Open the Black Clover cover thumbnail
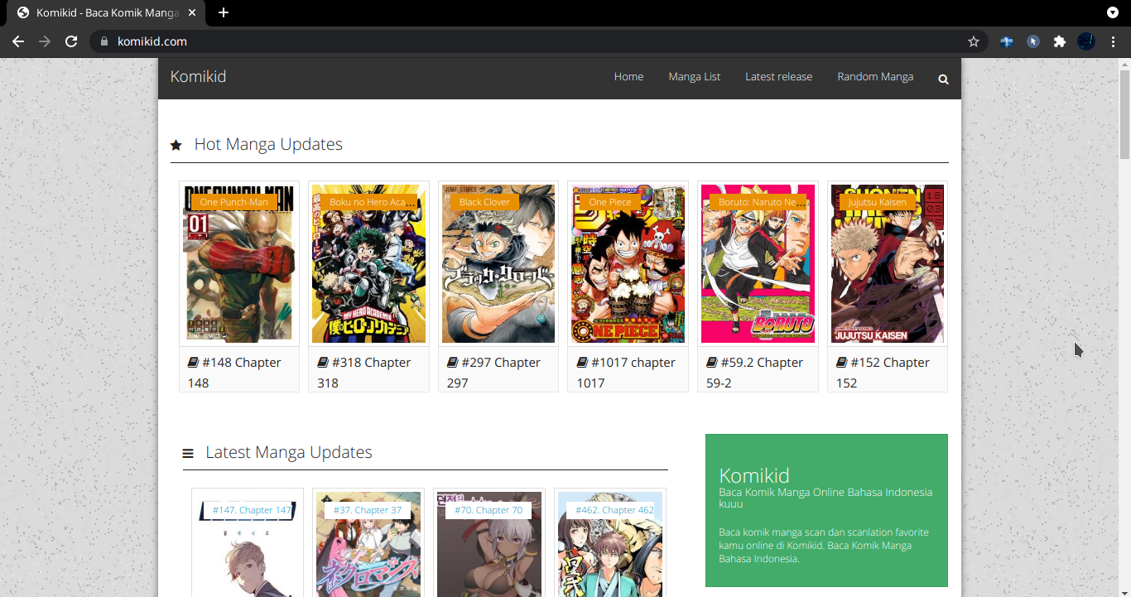 tap(498, 263)
